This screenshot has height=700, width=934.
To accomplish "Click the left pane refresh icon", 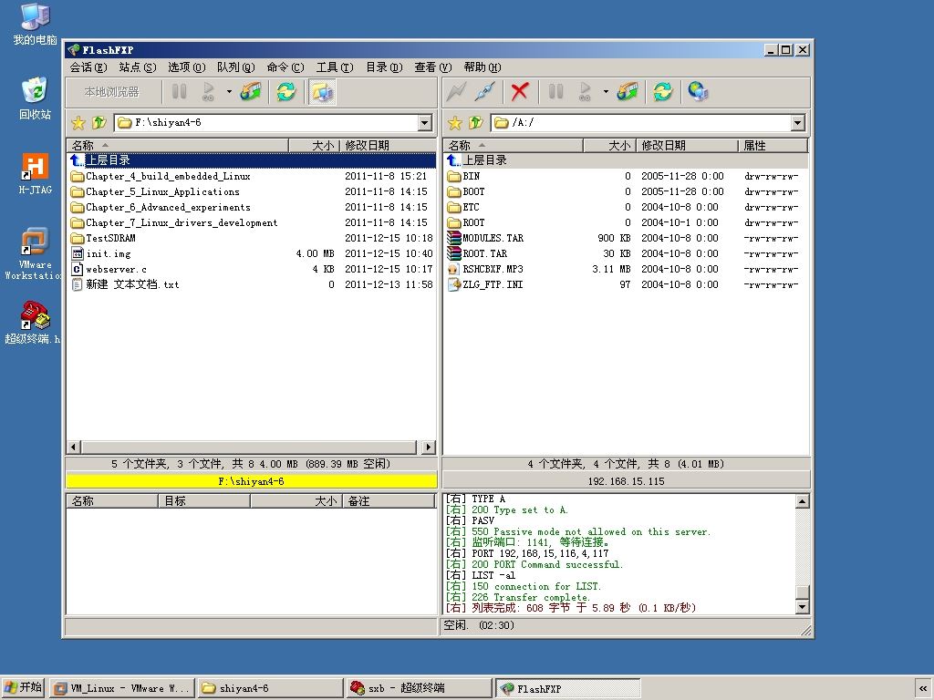I will (286, 92).
